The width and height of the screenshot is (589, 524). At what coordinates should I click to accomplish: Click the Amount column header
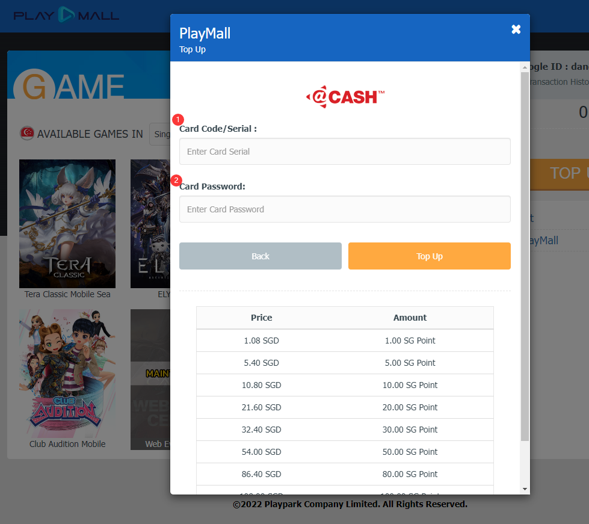tap(410, 318)
